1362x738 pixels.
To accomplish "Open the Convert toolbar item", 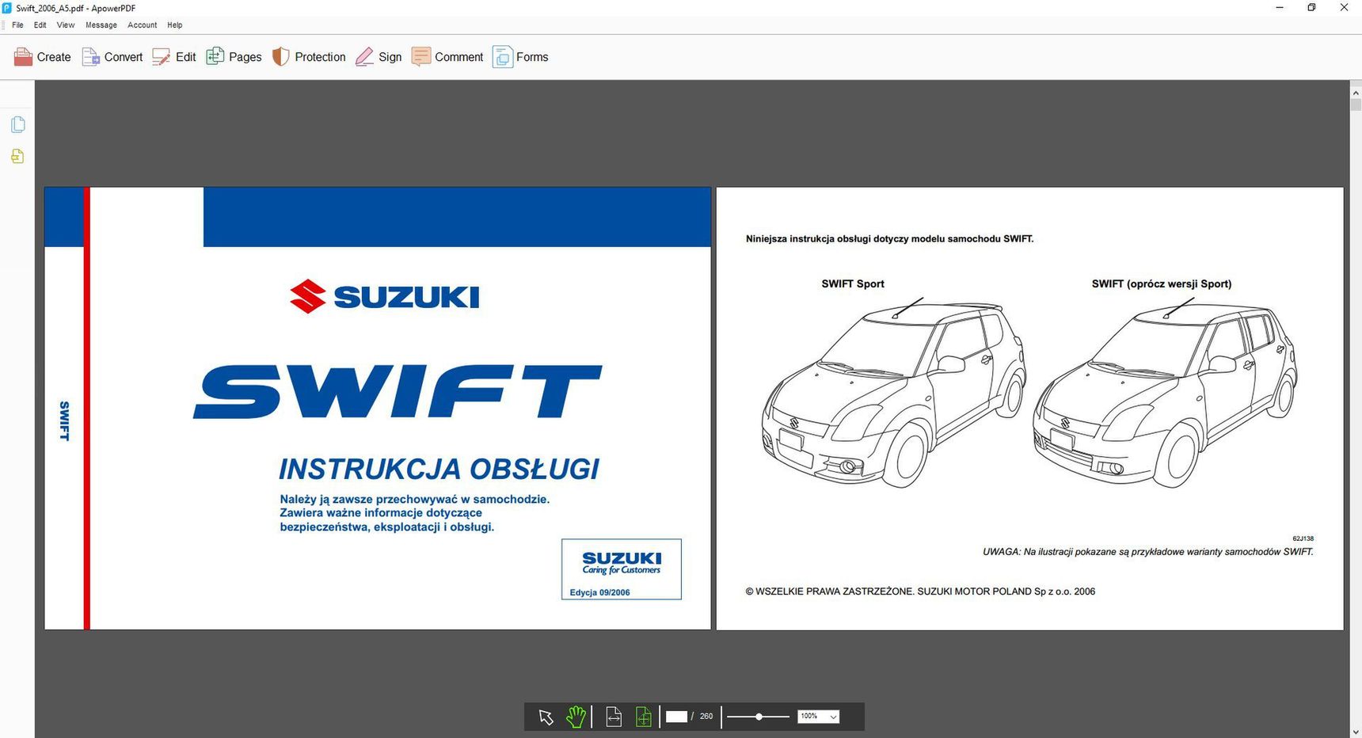I will pyautogui.click(x=112, y=57).
